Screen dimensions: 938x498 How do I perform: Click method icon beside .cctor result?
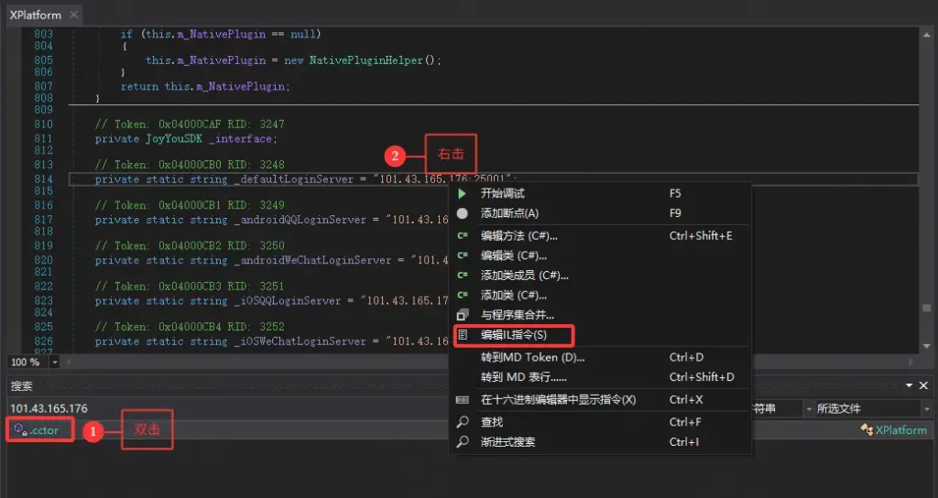pos(20,429)
